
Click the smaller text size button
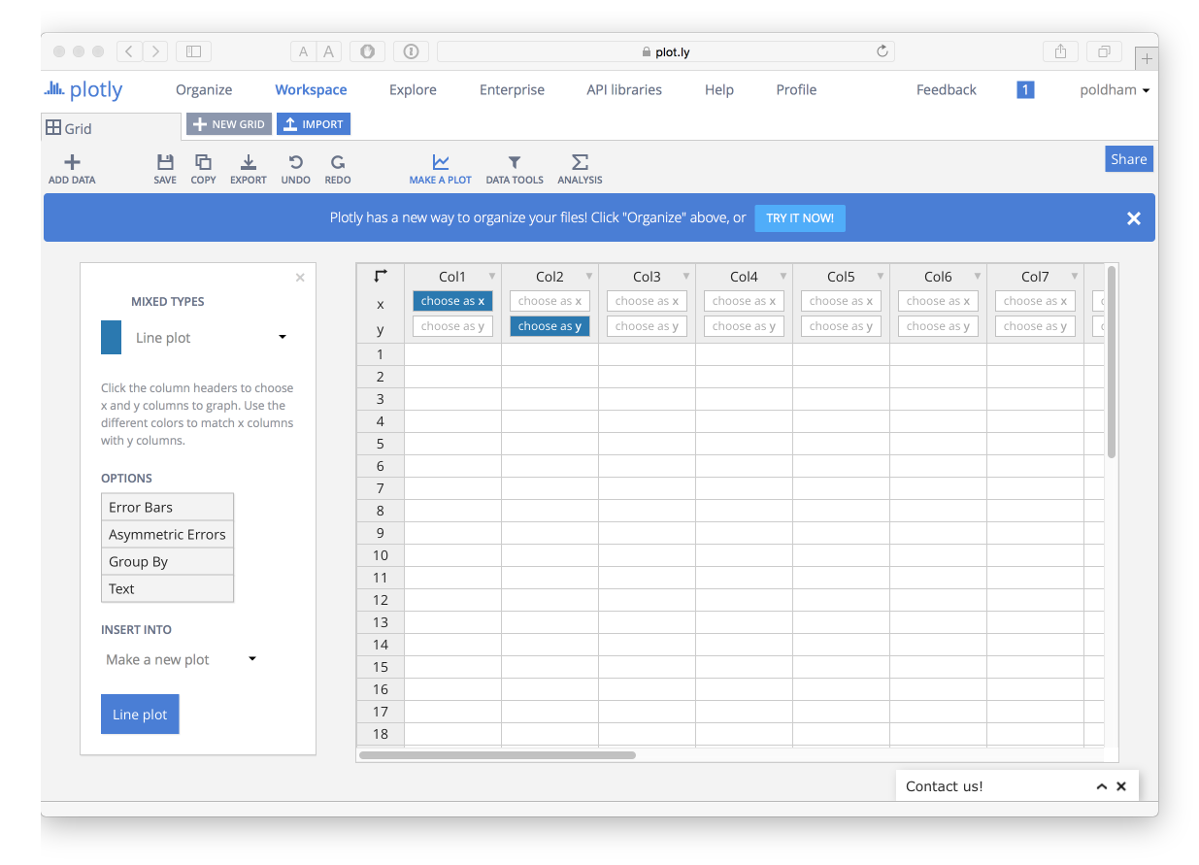tap(304, 51)
